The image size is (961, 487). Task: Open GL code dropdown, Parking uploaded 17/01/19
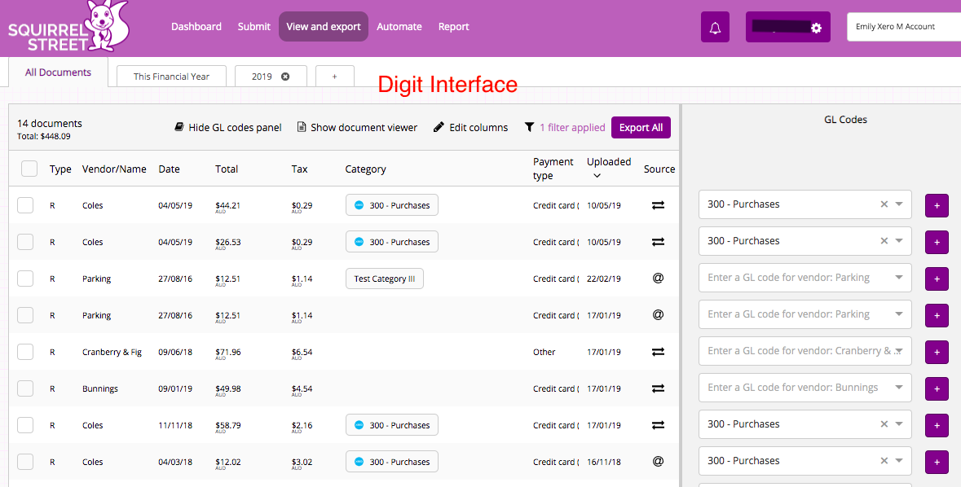(x=899, y=314)
